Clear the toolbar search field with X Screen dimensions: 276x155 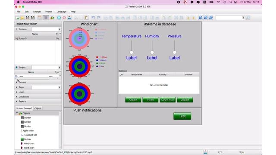243,18
